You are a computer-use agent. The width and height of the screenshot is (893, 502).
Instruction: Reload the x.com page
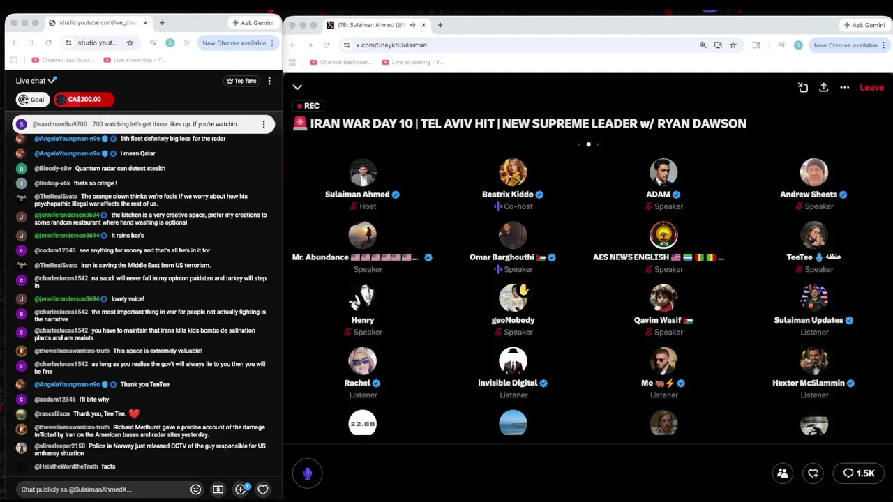327,45
